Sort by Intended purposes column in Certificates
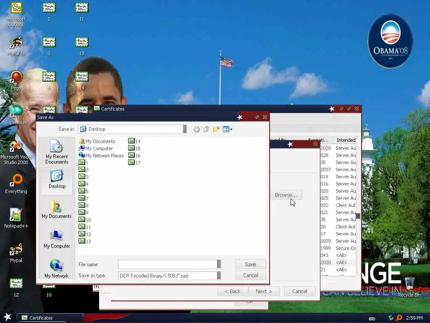The width and height of the screenshot is (430, 323). pos(346,140)
